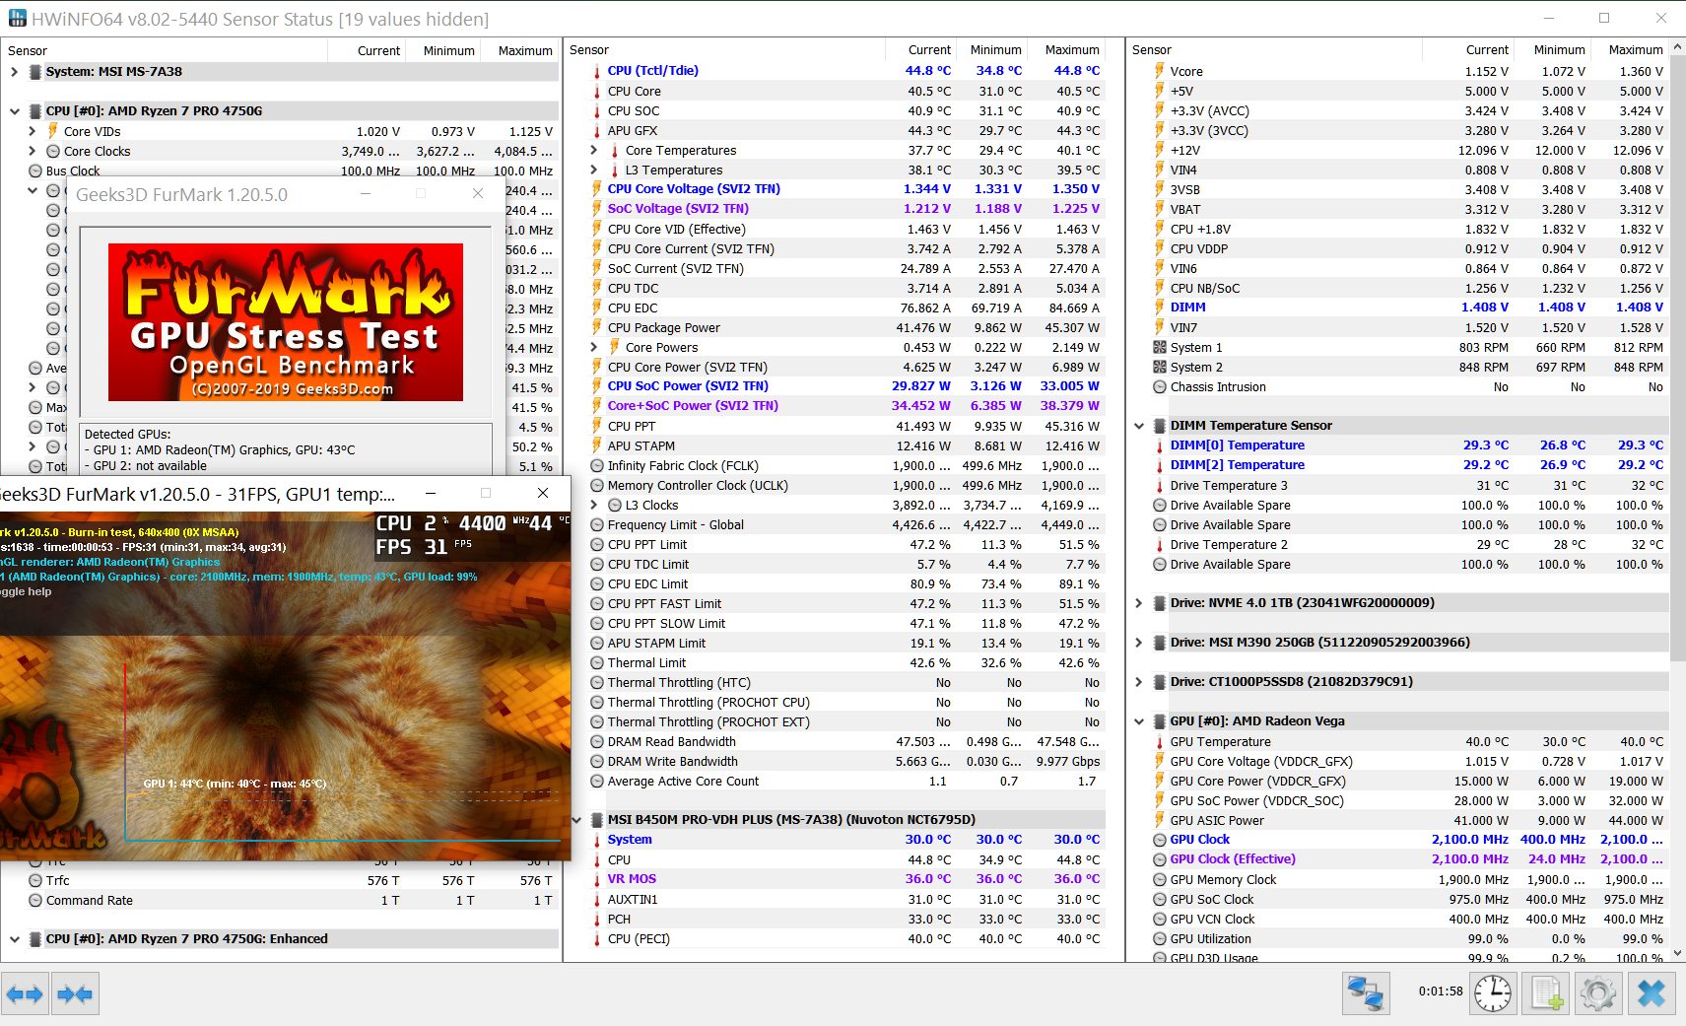The height and width of the screenshot is (1026, 1686).
Task: Expand the Core Temperatures row
Action: pyautogui.click(x=593, y=150)
